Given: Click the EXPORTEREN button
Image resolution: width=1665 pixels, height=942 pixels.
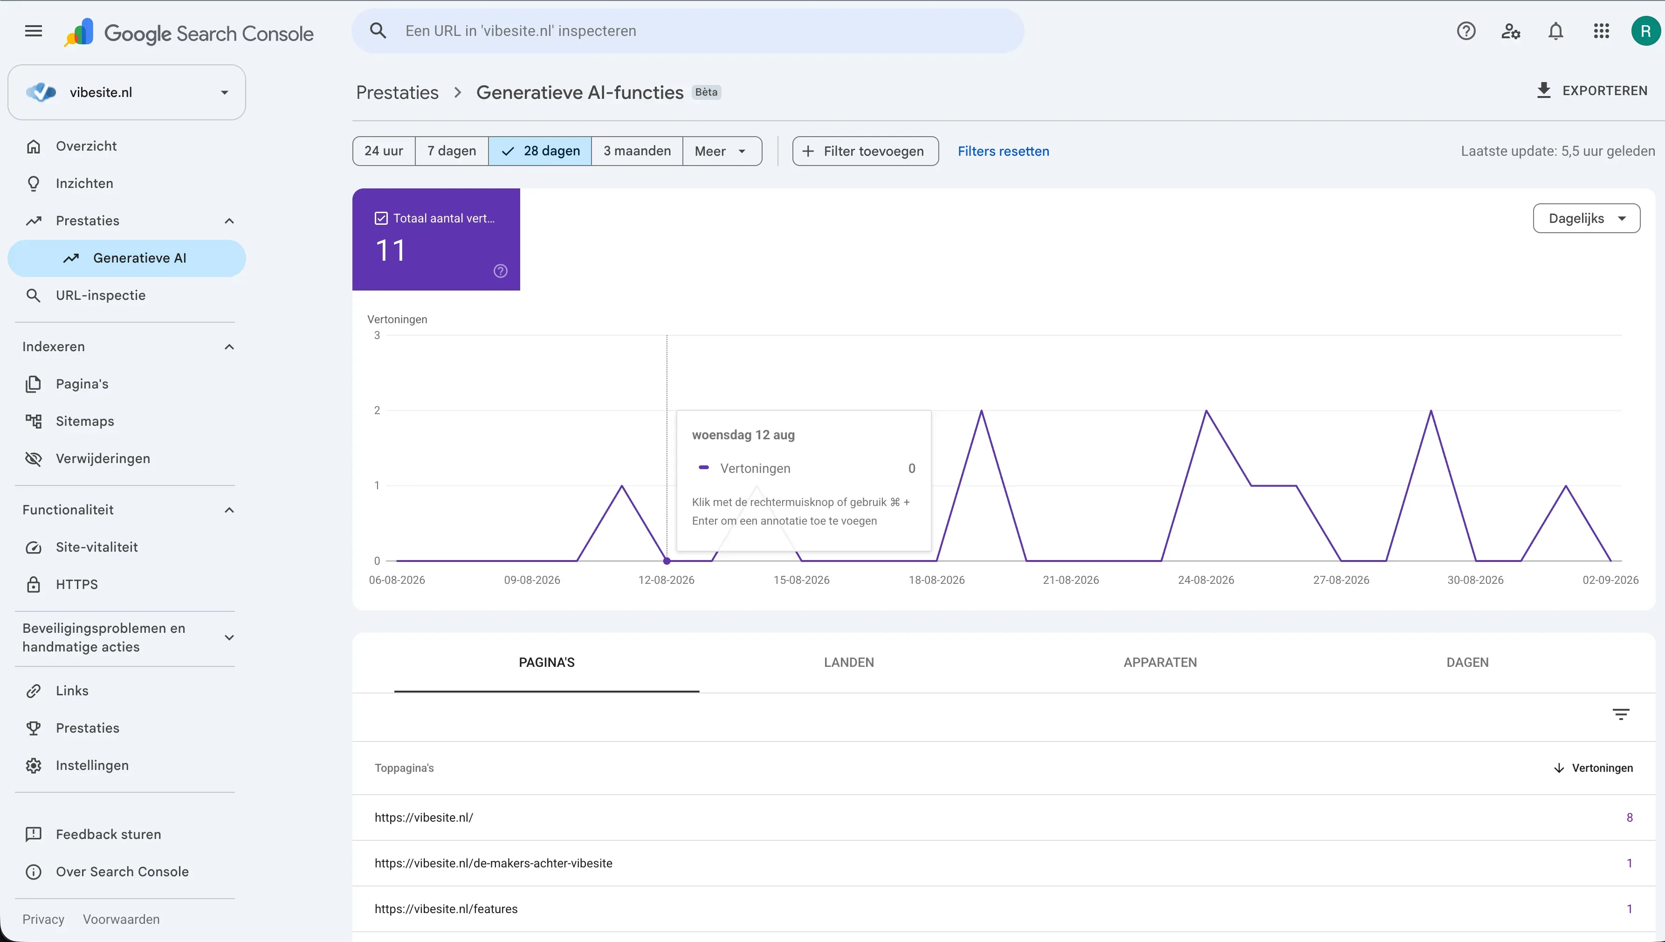Looking at the screenshot, I should tap(1591, 90).
